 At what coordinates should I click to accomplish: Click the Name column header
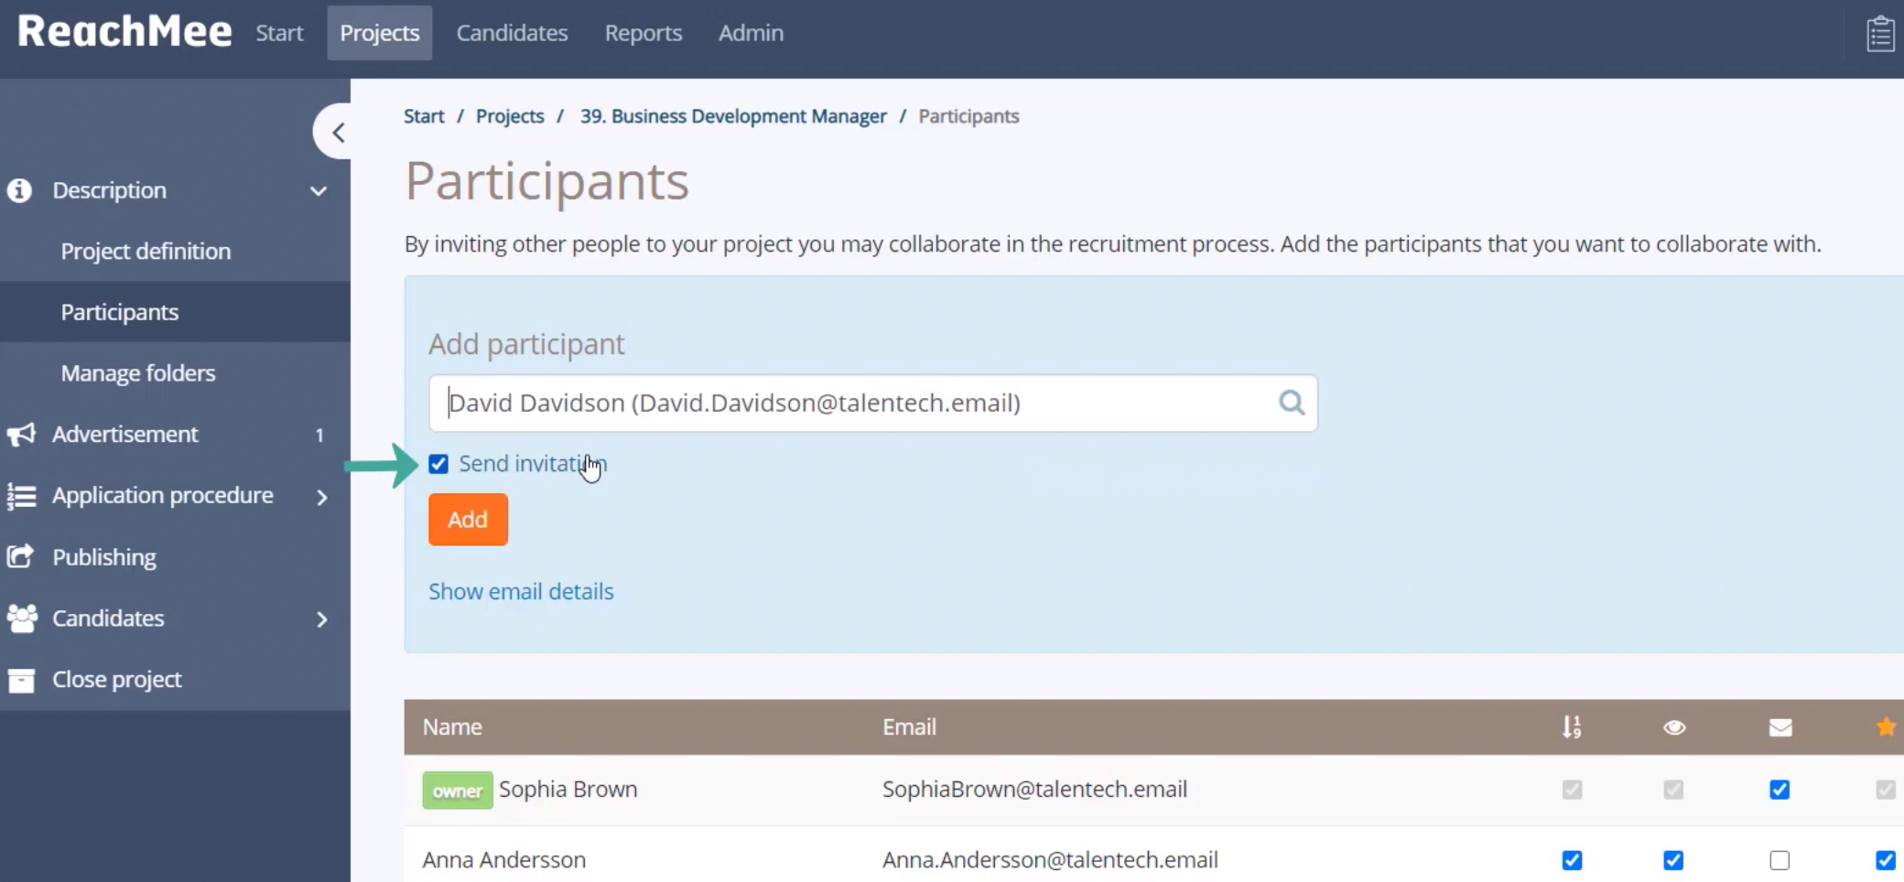click(452, 727)
